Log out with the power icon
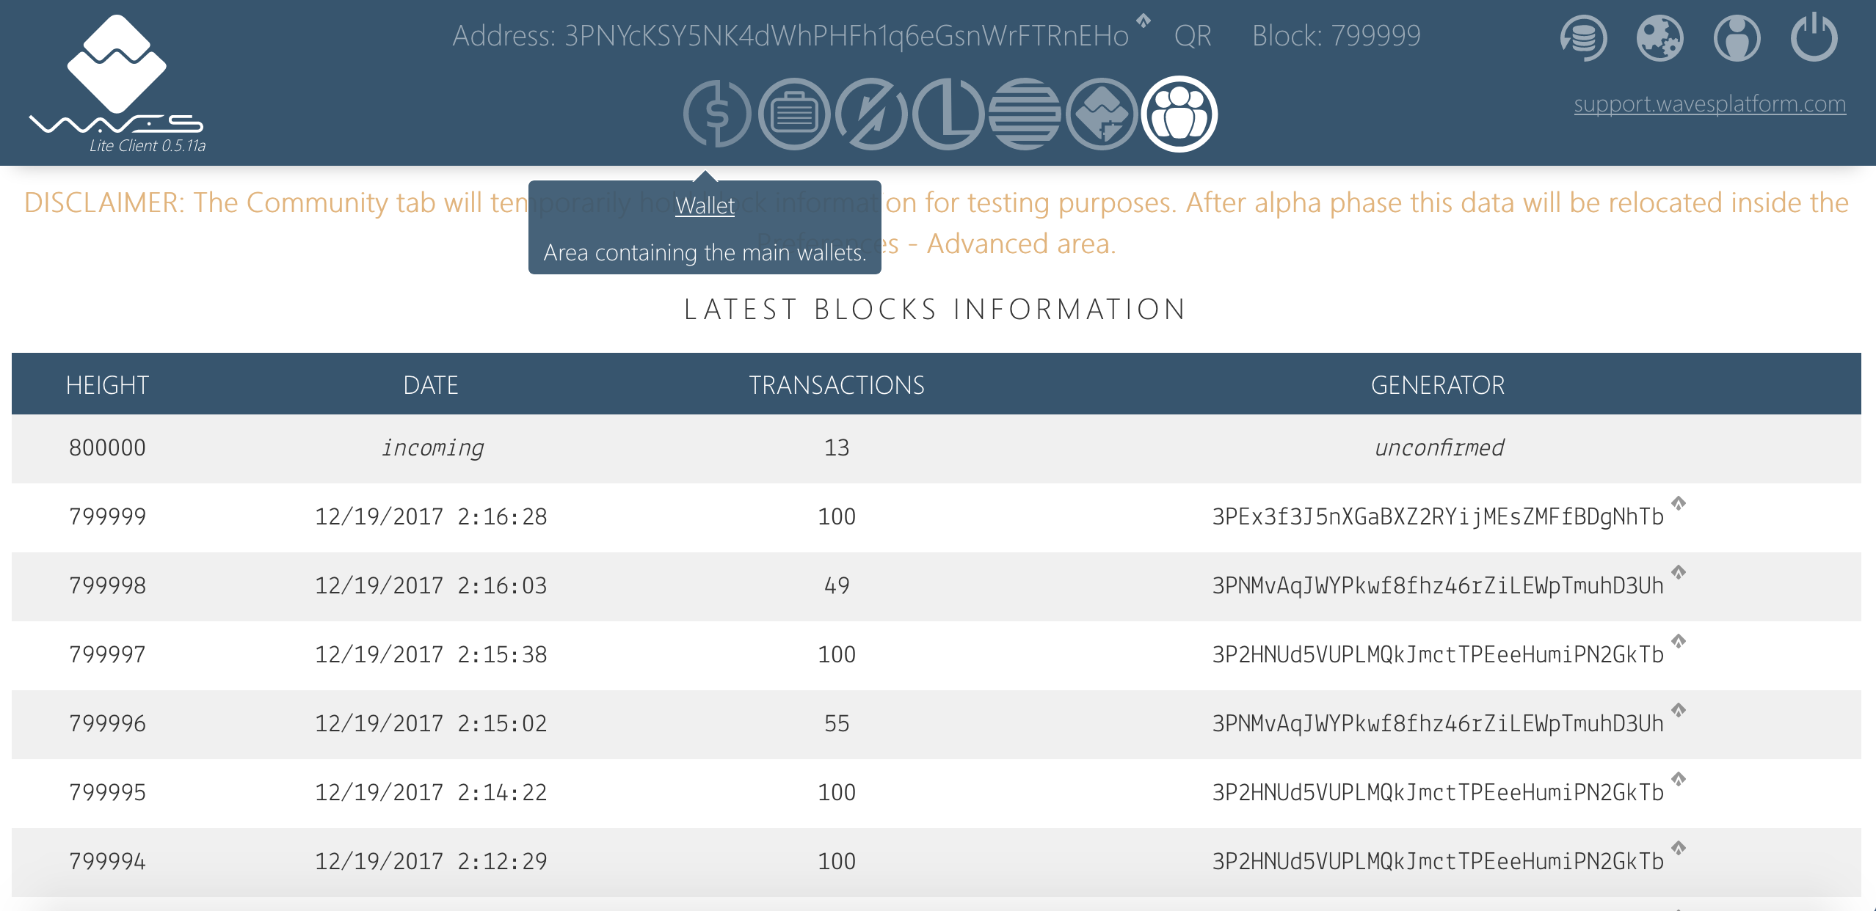This screenshot has height=911, width=1876. [x=1814, y=38]
